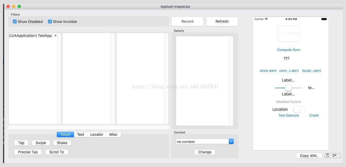Screen dimensions: 346x167
Task: Open the 'no context' dropdown
Action: tap(231, 142)
